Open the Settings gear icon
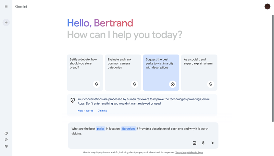Screen dimensions: 274x156 pos(6,146)
